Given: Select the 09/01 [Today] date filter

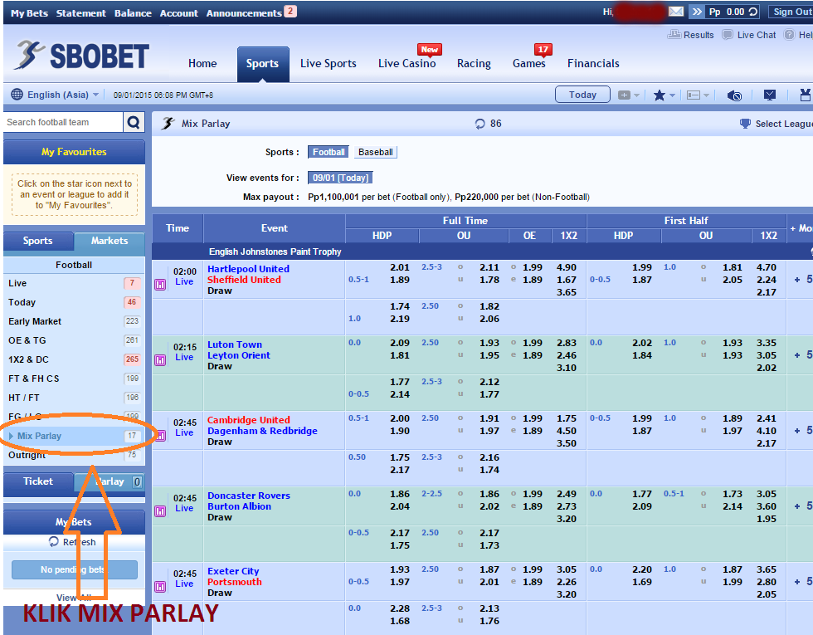Looking at the screenshot, I should (339, 178).
